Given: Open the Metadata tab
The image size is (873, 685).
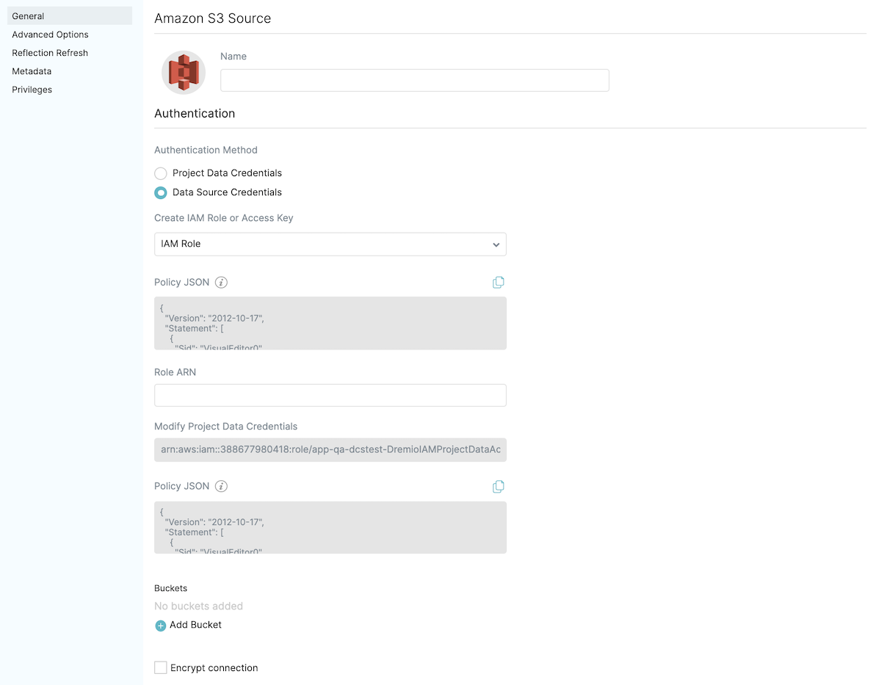Looking at the screenshot, I should [x=32, y=71].
